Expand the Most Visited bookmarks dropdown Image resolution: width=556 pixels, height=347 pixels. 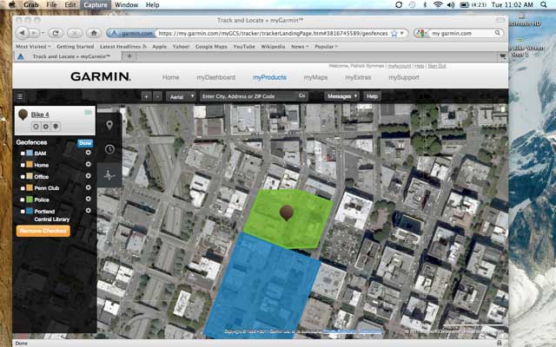(x=33, y=46)
